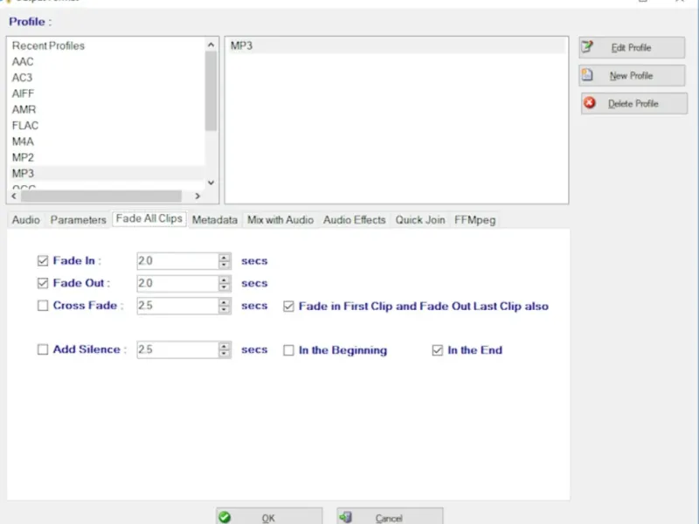Open the Parameters tab
This screenshot has width=699, height=524.
coord(78,220)
